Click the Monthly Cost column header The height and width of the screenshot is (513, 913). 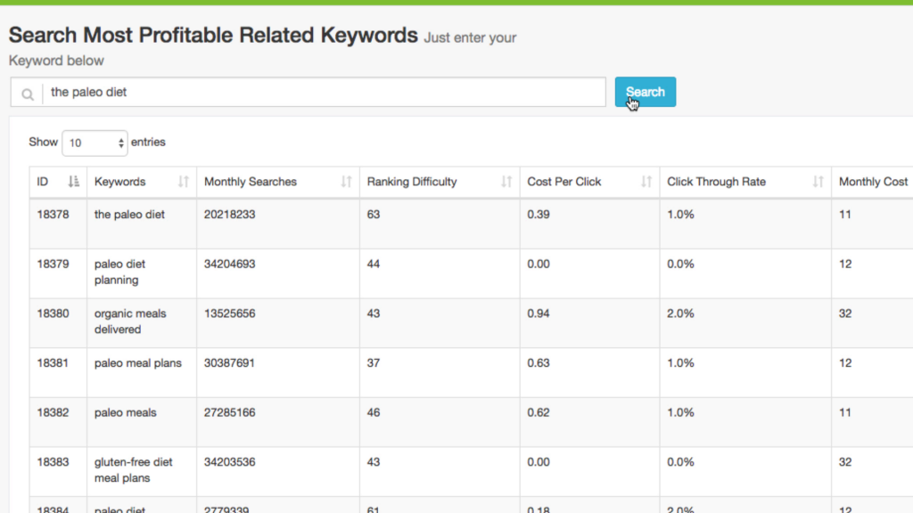[x=872, y=182]
